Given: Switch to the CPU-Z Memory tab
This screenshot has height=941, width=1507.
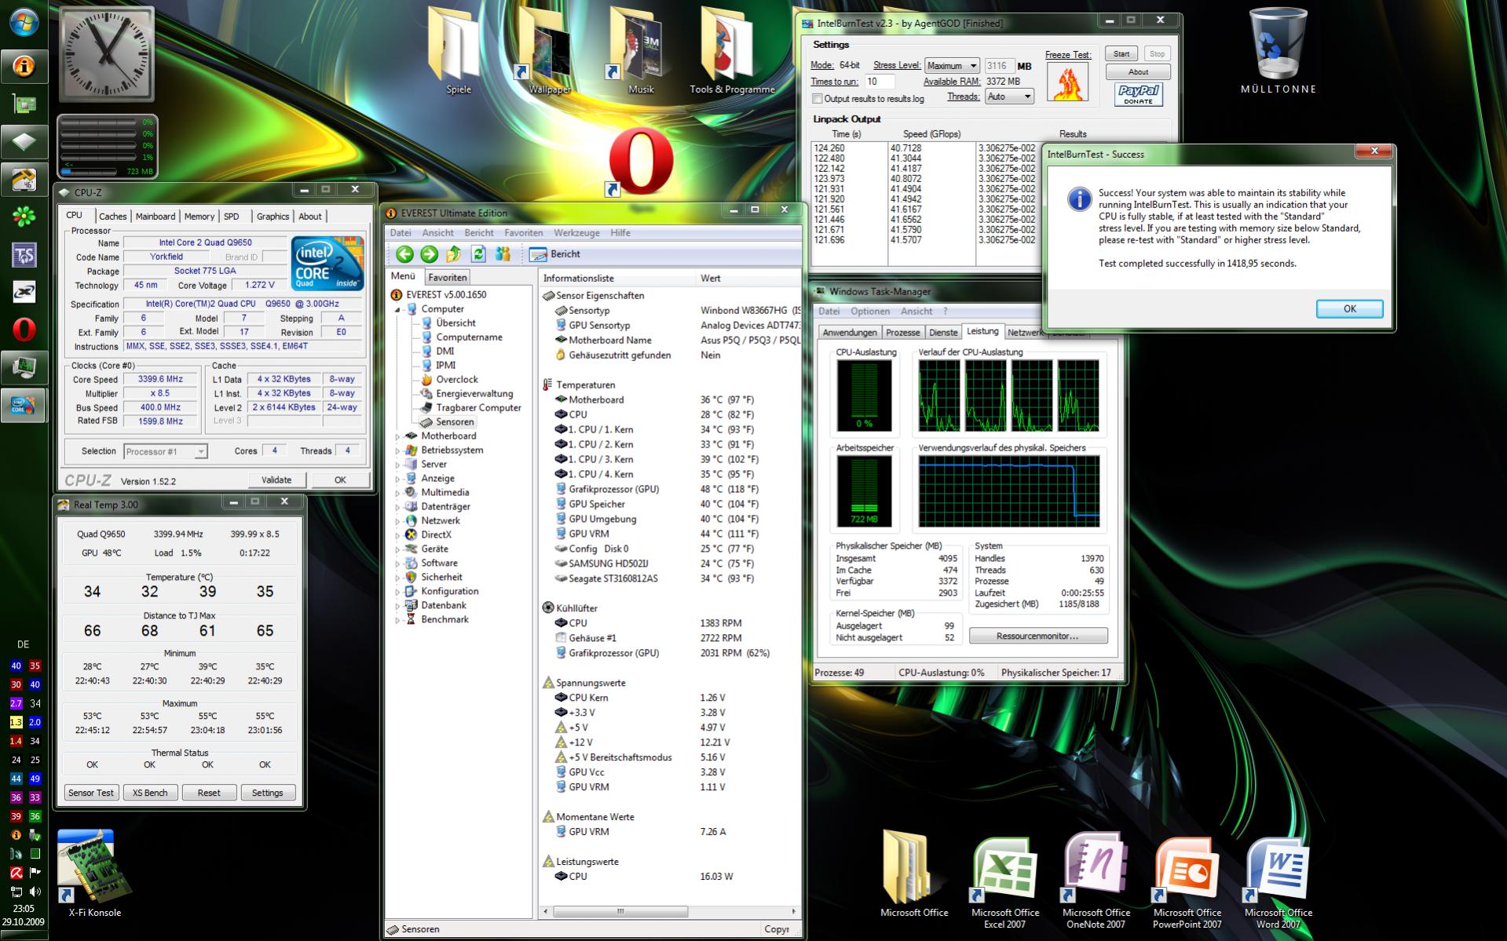Looking at the screenshot, I should tap(199, 217).
